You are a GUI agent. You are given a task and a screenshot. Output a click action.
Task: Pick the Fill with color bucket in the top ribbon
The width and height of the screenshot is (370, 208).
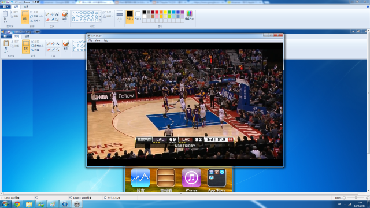[52, 14]
